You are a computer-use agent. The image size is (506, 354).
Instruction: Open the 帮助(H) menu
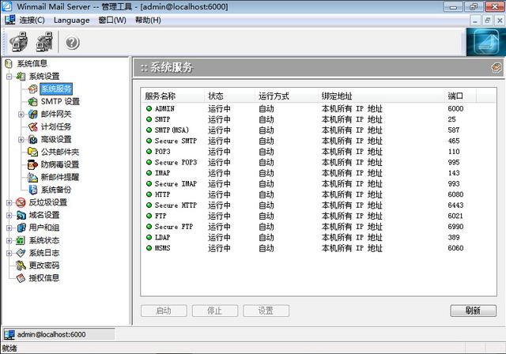pos(148,20)
